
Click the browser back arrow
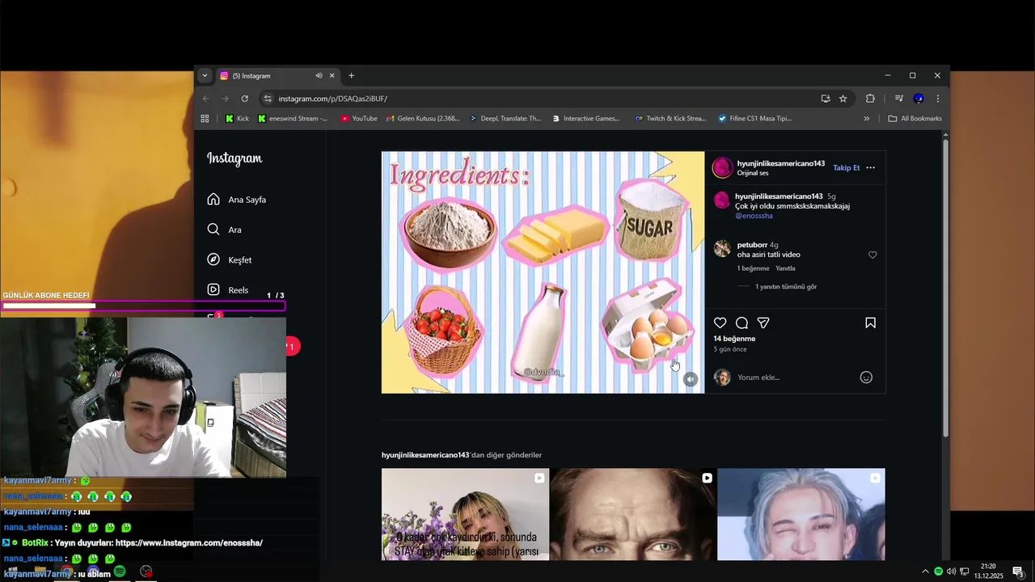pyautogui.click(x=205, y=99)
